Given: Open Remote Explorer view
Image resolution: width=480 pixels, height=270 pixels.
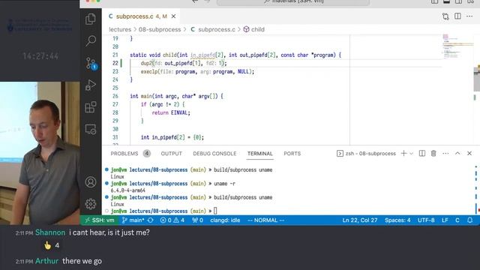Looking at the screenshot, I should click(x=91, y=129).
